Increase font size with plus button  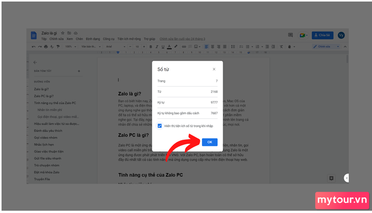click(x=144, y=47)
